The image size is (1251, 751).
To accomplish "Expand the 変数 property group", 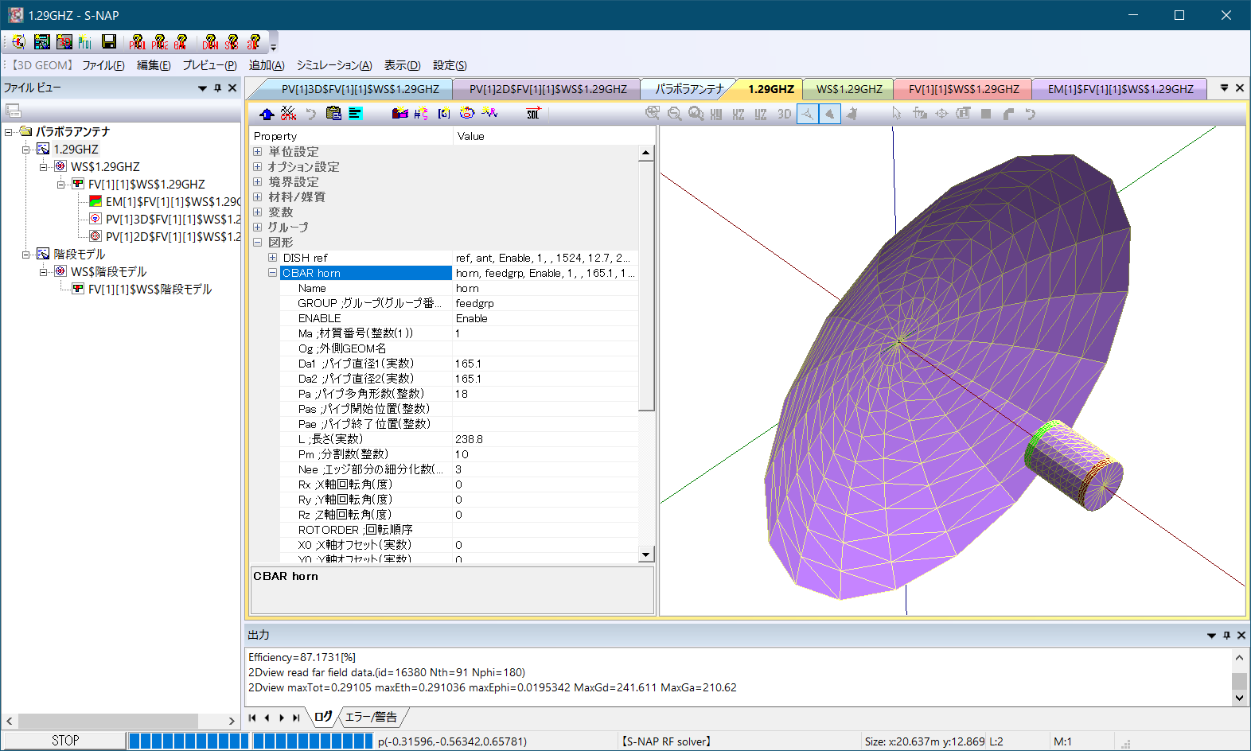I will tap(257, 212).
